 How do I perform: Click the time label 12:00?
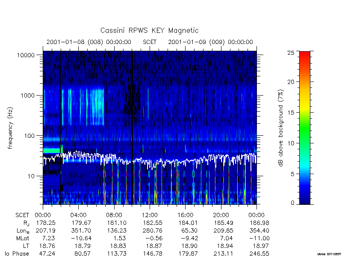point(150,215)
